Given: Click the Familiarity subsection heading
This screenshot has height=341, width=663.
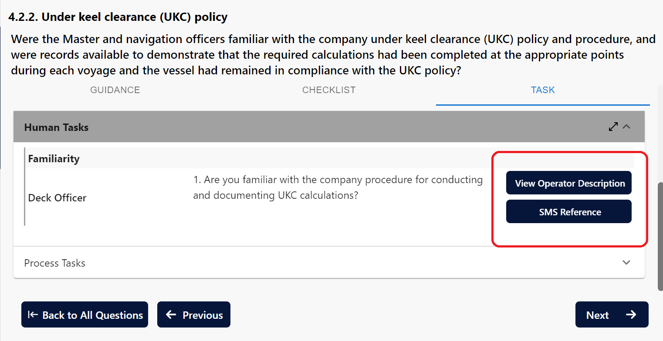Looking at the screenshot, I should coord(54,159).
